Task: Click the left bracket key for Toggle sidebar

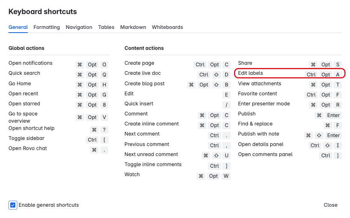Action: (105, 140)
